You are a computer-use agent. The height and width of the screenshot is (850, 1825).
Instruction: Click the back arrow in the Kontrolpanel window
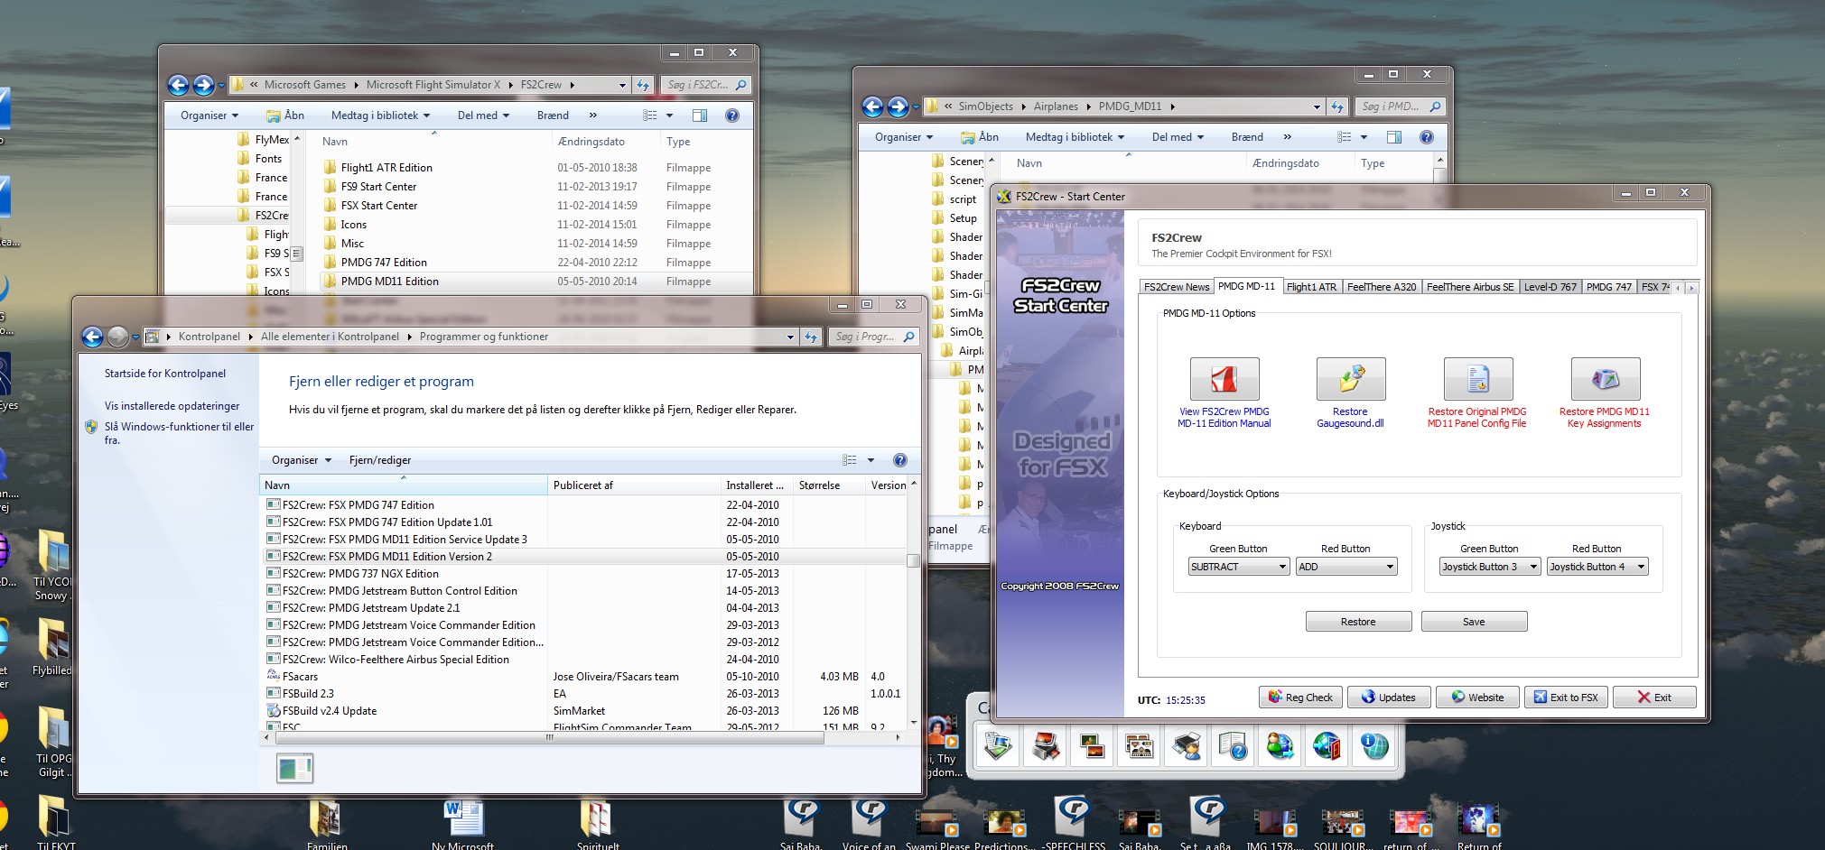tap(93, 337)
